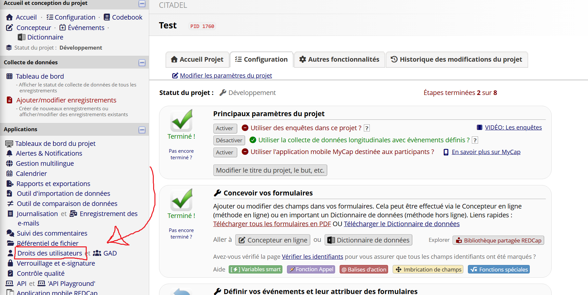Click the question mark help icon beside enquêtes
The image size is (588, 295).
click(367, 128)
